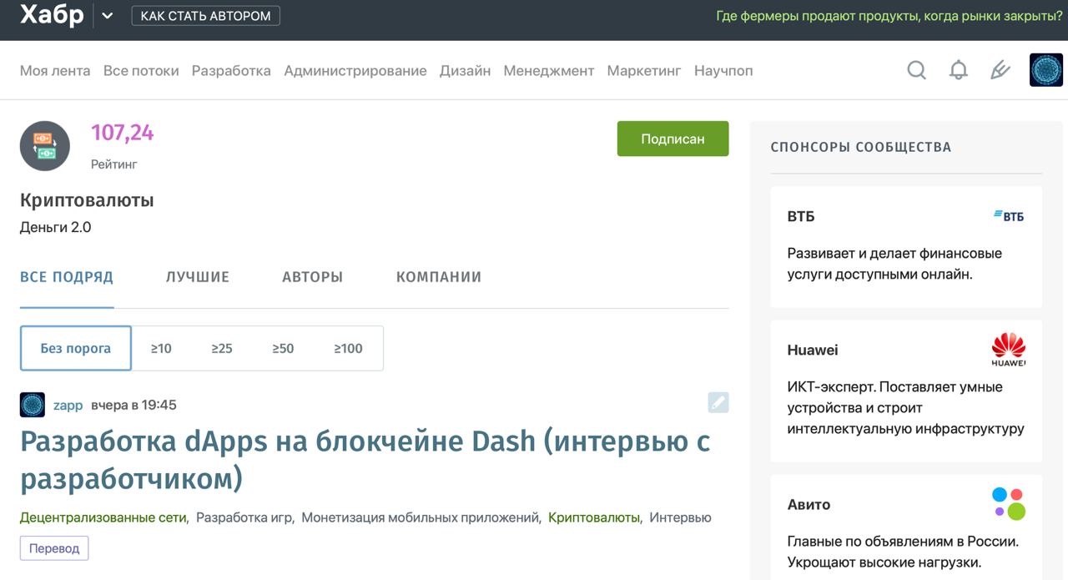1068x580 pixels.
Task: Click the post timestamp вчера в 19:45
Action: point(133,405)
